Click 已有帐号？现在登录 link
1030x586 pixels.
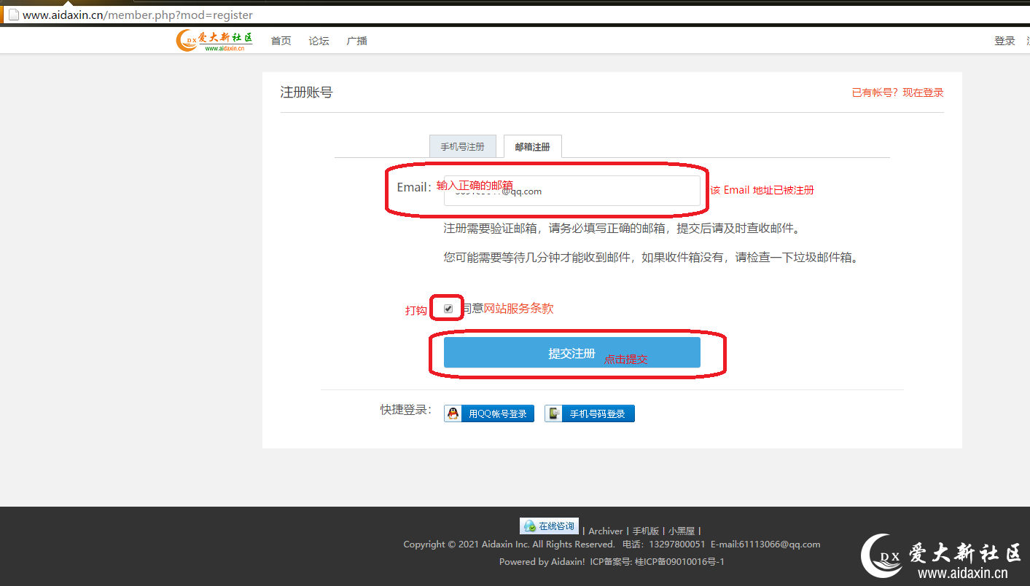pos(897,92)
